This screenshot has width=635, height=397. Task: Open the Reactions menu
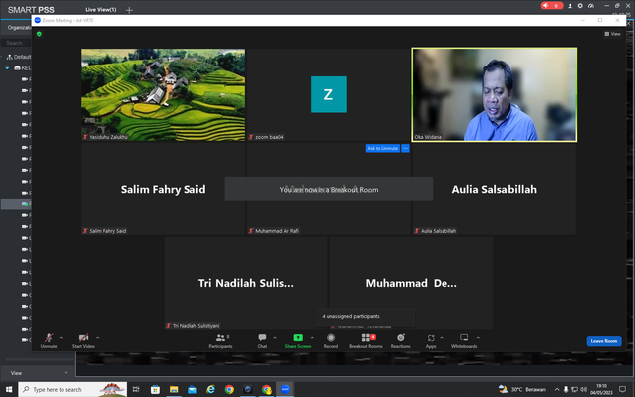(x=401, y=341)
